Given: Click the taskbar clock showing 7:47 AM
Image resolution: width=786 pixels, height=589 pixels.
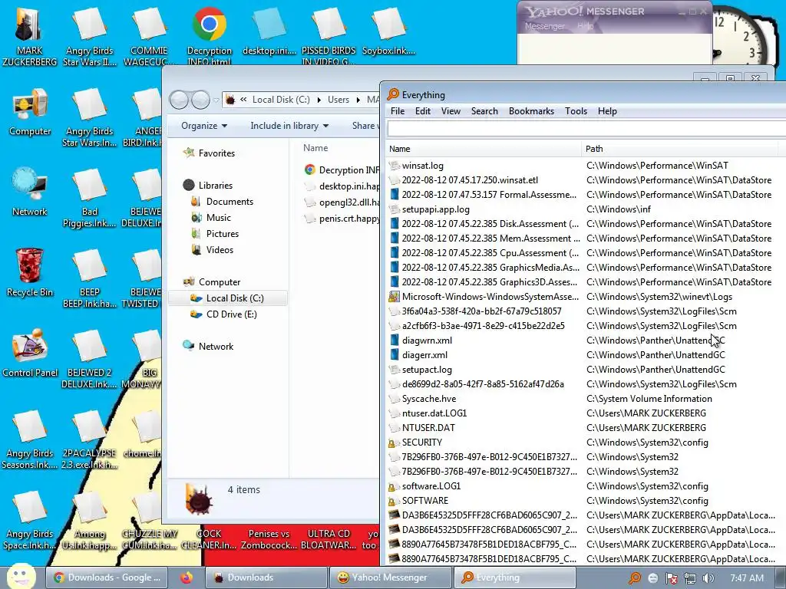Looking at the screenshot, I should [x=746, y=578].
